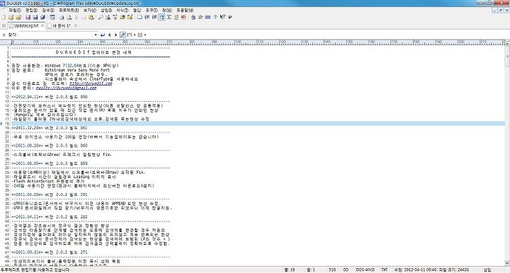The height and width of the screenshot is (273, 510).
Task: Open the 도구(T) menu
Action: pos(152,10)
